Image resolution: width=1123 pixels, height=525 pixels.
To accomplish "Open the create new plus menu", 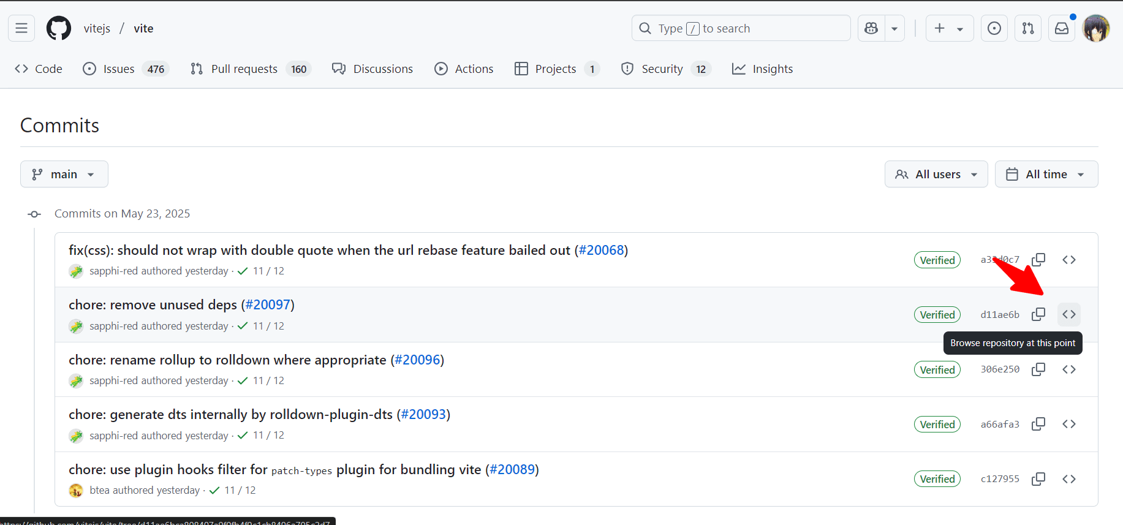I will (x=950, y=28).
